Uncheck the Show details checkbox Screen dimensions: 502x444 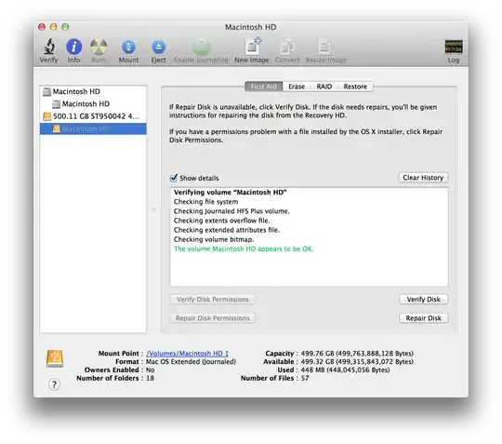point(174,178)
